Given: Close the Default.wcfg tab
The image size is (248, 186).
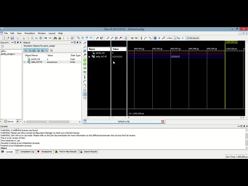Looking at the screenshot, I should (x=163, y=121).
